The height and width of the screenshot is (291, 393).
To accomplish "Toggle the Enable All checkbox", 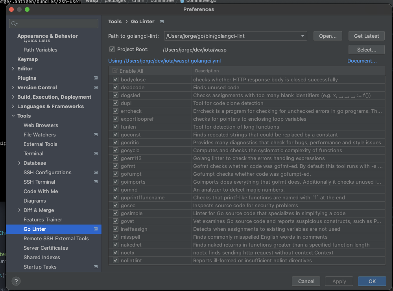I will pos(115,71).
